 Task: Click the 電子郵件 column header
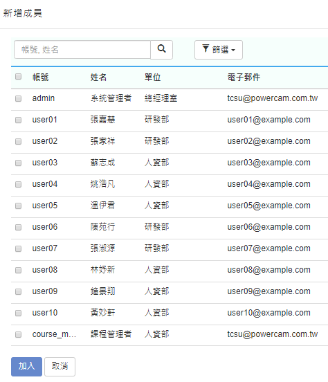point(244,78)
